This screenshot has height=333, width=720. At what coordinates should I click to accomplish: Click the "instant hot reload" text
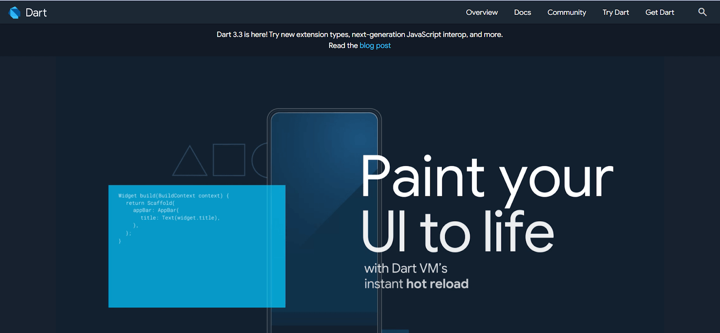(x=416, y=284)
